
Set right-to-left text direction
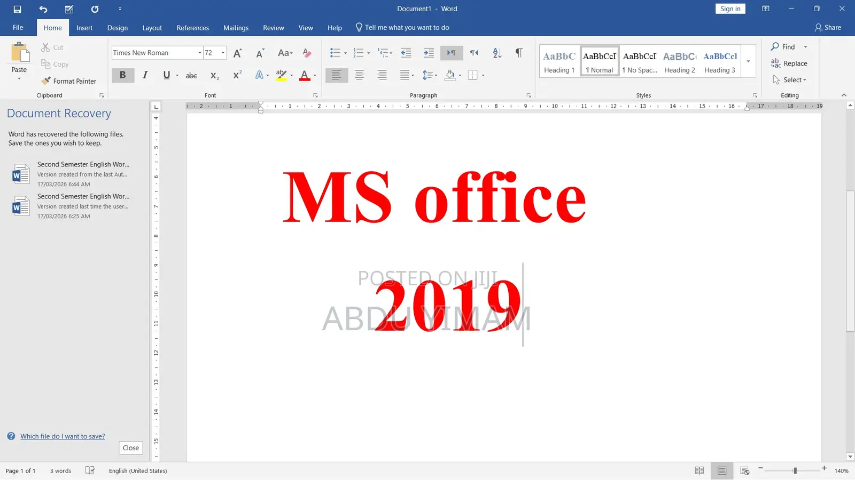coord(474,53)
